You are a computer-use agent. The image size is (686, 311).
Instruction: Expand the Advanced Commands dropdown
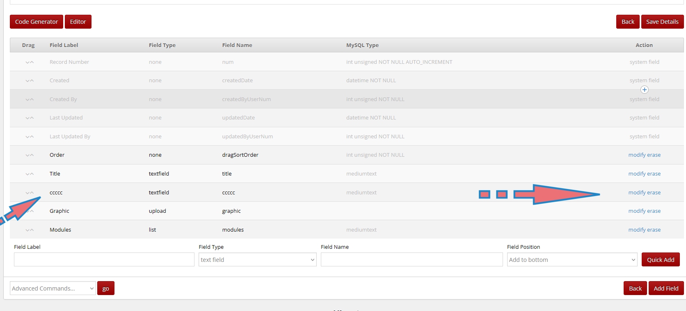point(53,288)
